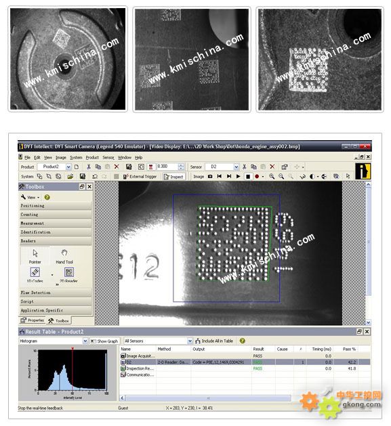
Task: Choose the 1D Codes reader tool
Action: pyautogui.click(x=35, y=274)
